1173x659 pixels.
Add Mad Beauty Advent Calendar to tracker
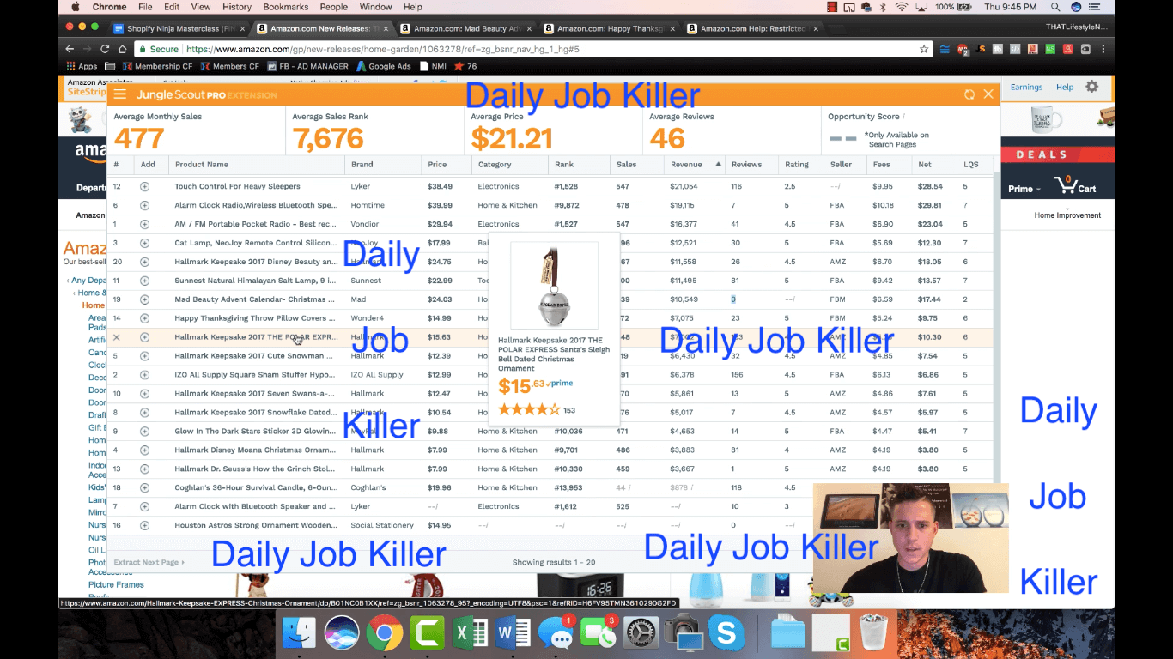144,299
